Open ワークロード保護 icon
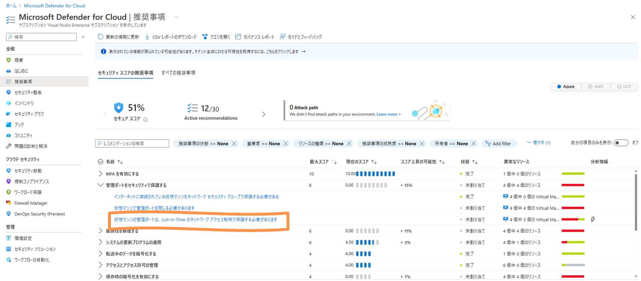 (9, 192)
